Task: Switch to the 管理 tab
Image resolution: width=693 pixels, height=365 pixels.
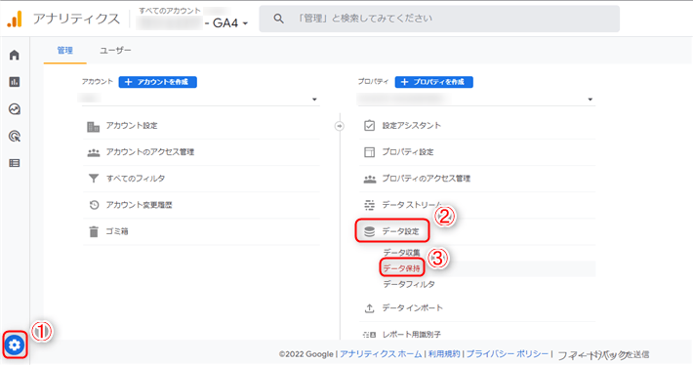Action: pos(65,51)
